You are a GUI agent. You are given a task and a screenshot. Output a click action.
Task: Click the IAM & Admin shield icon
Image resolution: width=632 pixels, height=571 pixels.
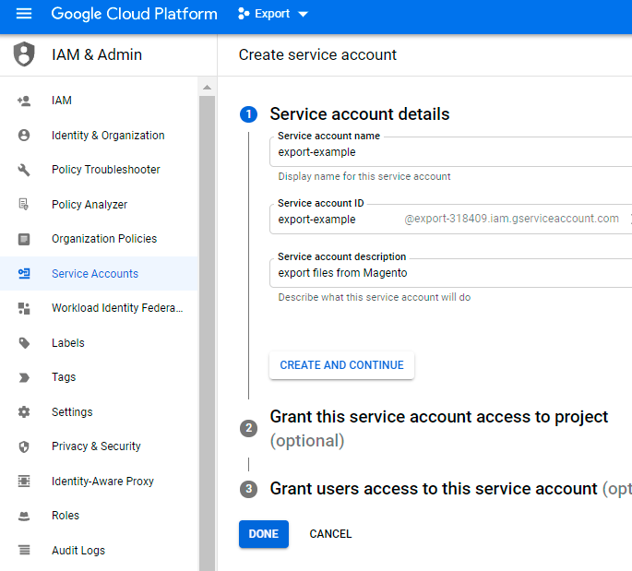click(x=24, y=54)
